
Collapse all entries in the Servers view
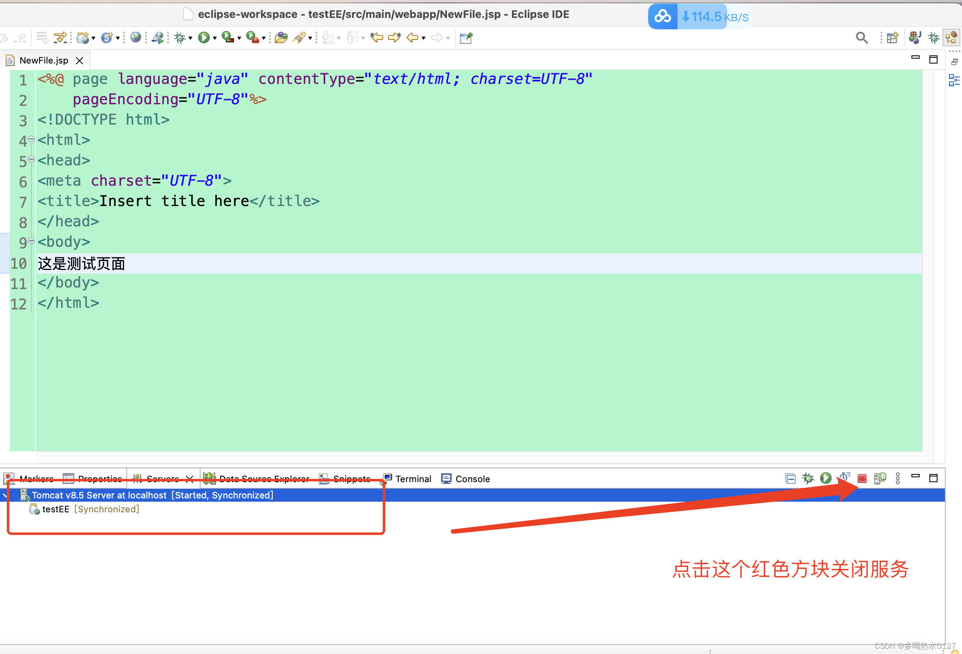coord(790,478)
